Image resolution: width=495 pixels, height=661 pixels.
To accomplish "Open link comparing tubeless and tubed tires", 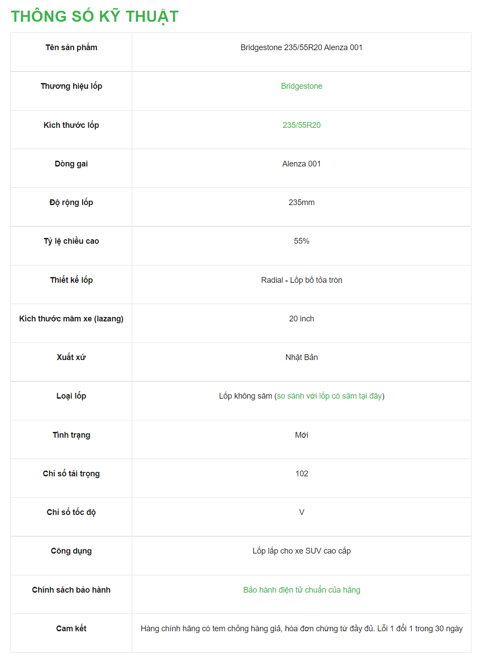I will 329,396.
